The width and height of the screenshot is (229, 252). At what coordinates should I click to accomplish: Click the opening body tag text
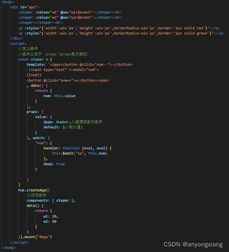8,2
